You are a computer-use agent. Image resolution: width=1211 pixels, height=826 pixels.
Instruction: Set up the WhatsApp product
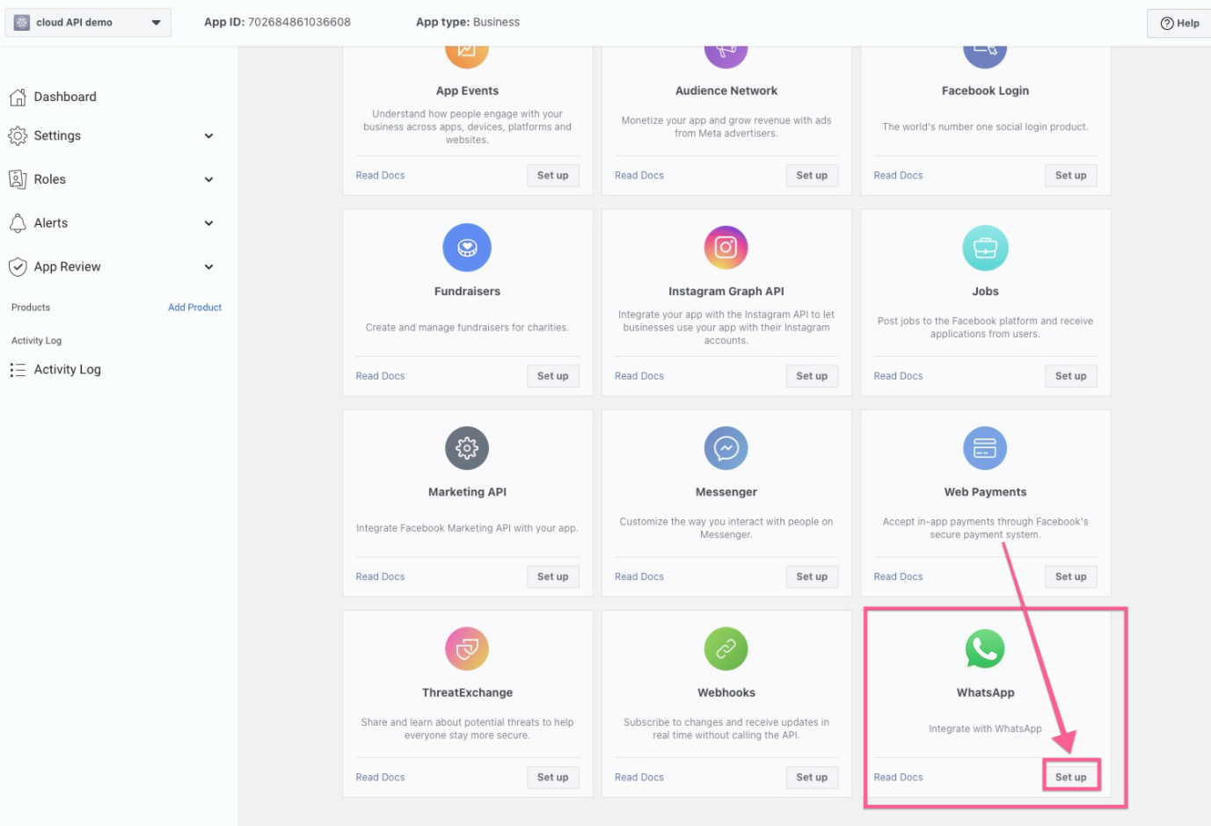(x=1070, y=777)
